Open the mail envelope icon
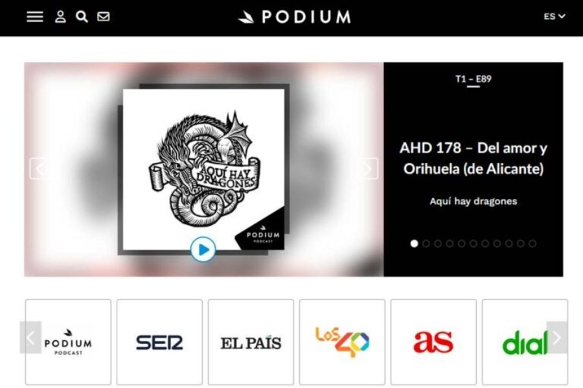The width and height of the screenshot is (583, 388). point(104,17)
